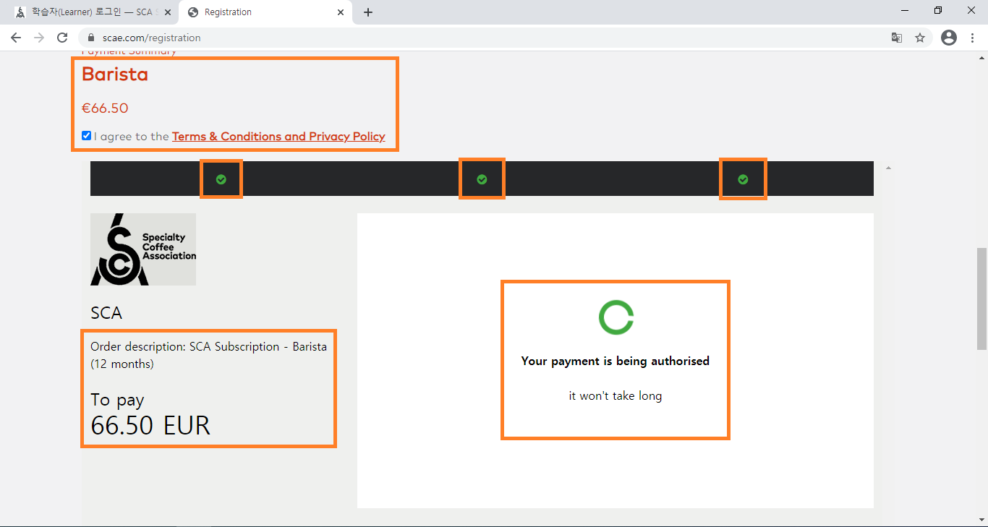The image size is (988, 527).
Task: Click first green checkmark step
Action: (221, 179)
